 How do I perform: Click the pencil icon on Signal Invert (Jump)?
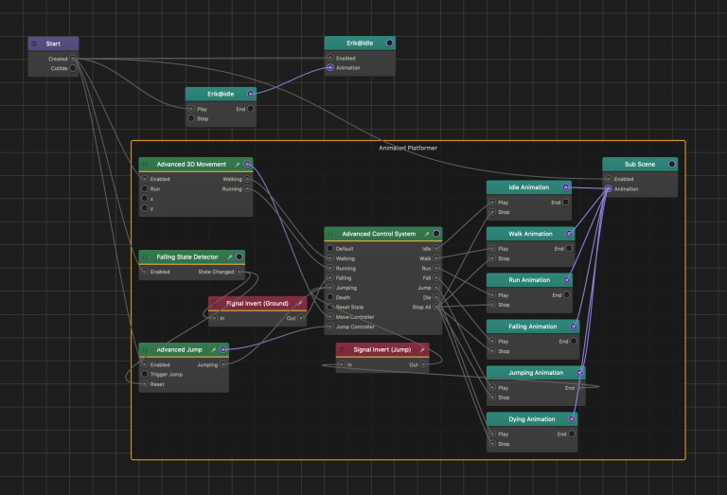click(x=421, y=350)
